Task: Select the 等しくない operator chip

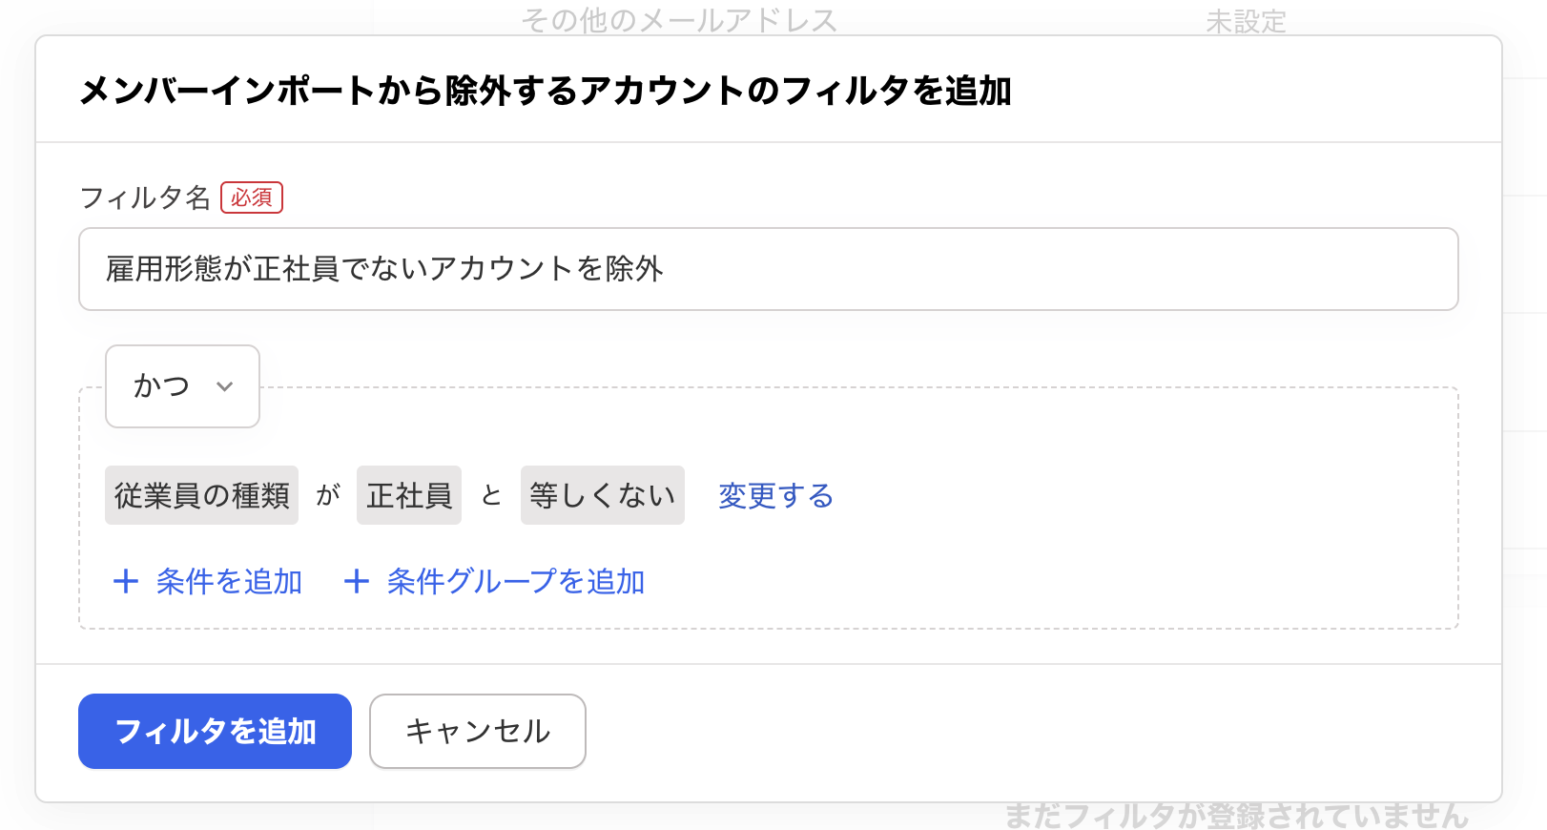Action: (x=602, y=495)
